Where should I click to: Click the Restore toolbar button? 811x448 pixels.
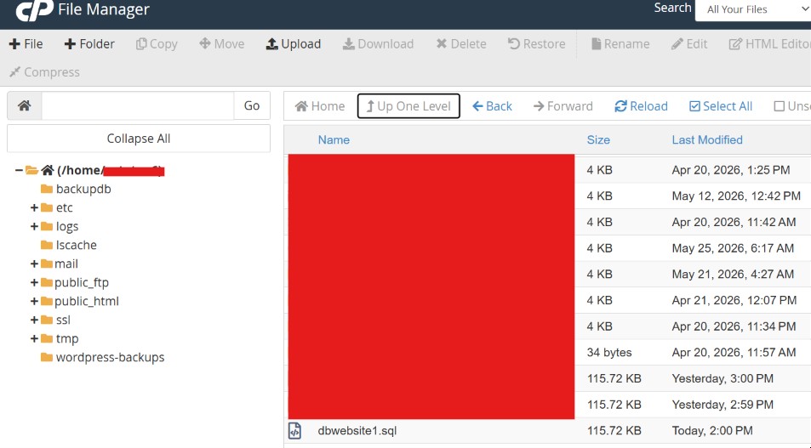click(x=536, y=44)
